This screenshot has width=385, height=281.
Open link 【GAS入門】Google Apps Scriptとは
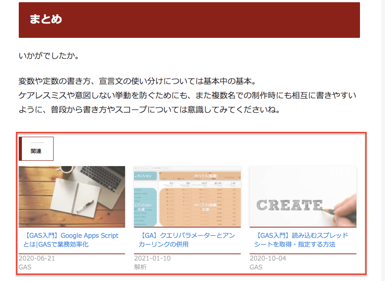coord(71,240)
